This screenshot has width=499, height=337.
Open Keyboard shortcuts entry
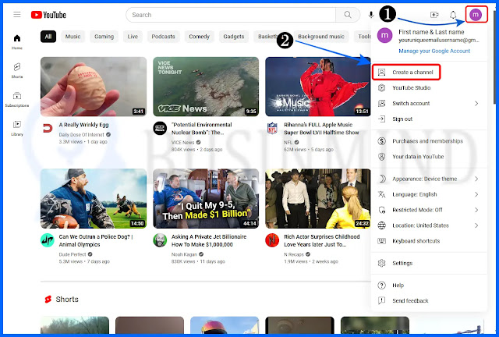point(429,241)
